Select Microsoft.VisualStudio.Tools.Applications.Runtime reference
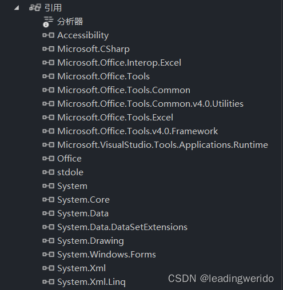The height and width of the screenshot is (290, 283). click(x=163, y=145)
